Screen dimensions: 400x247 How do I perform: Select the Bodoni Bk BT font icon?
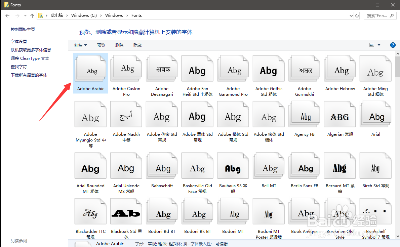pos(197,211)
